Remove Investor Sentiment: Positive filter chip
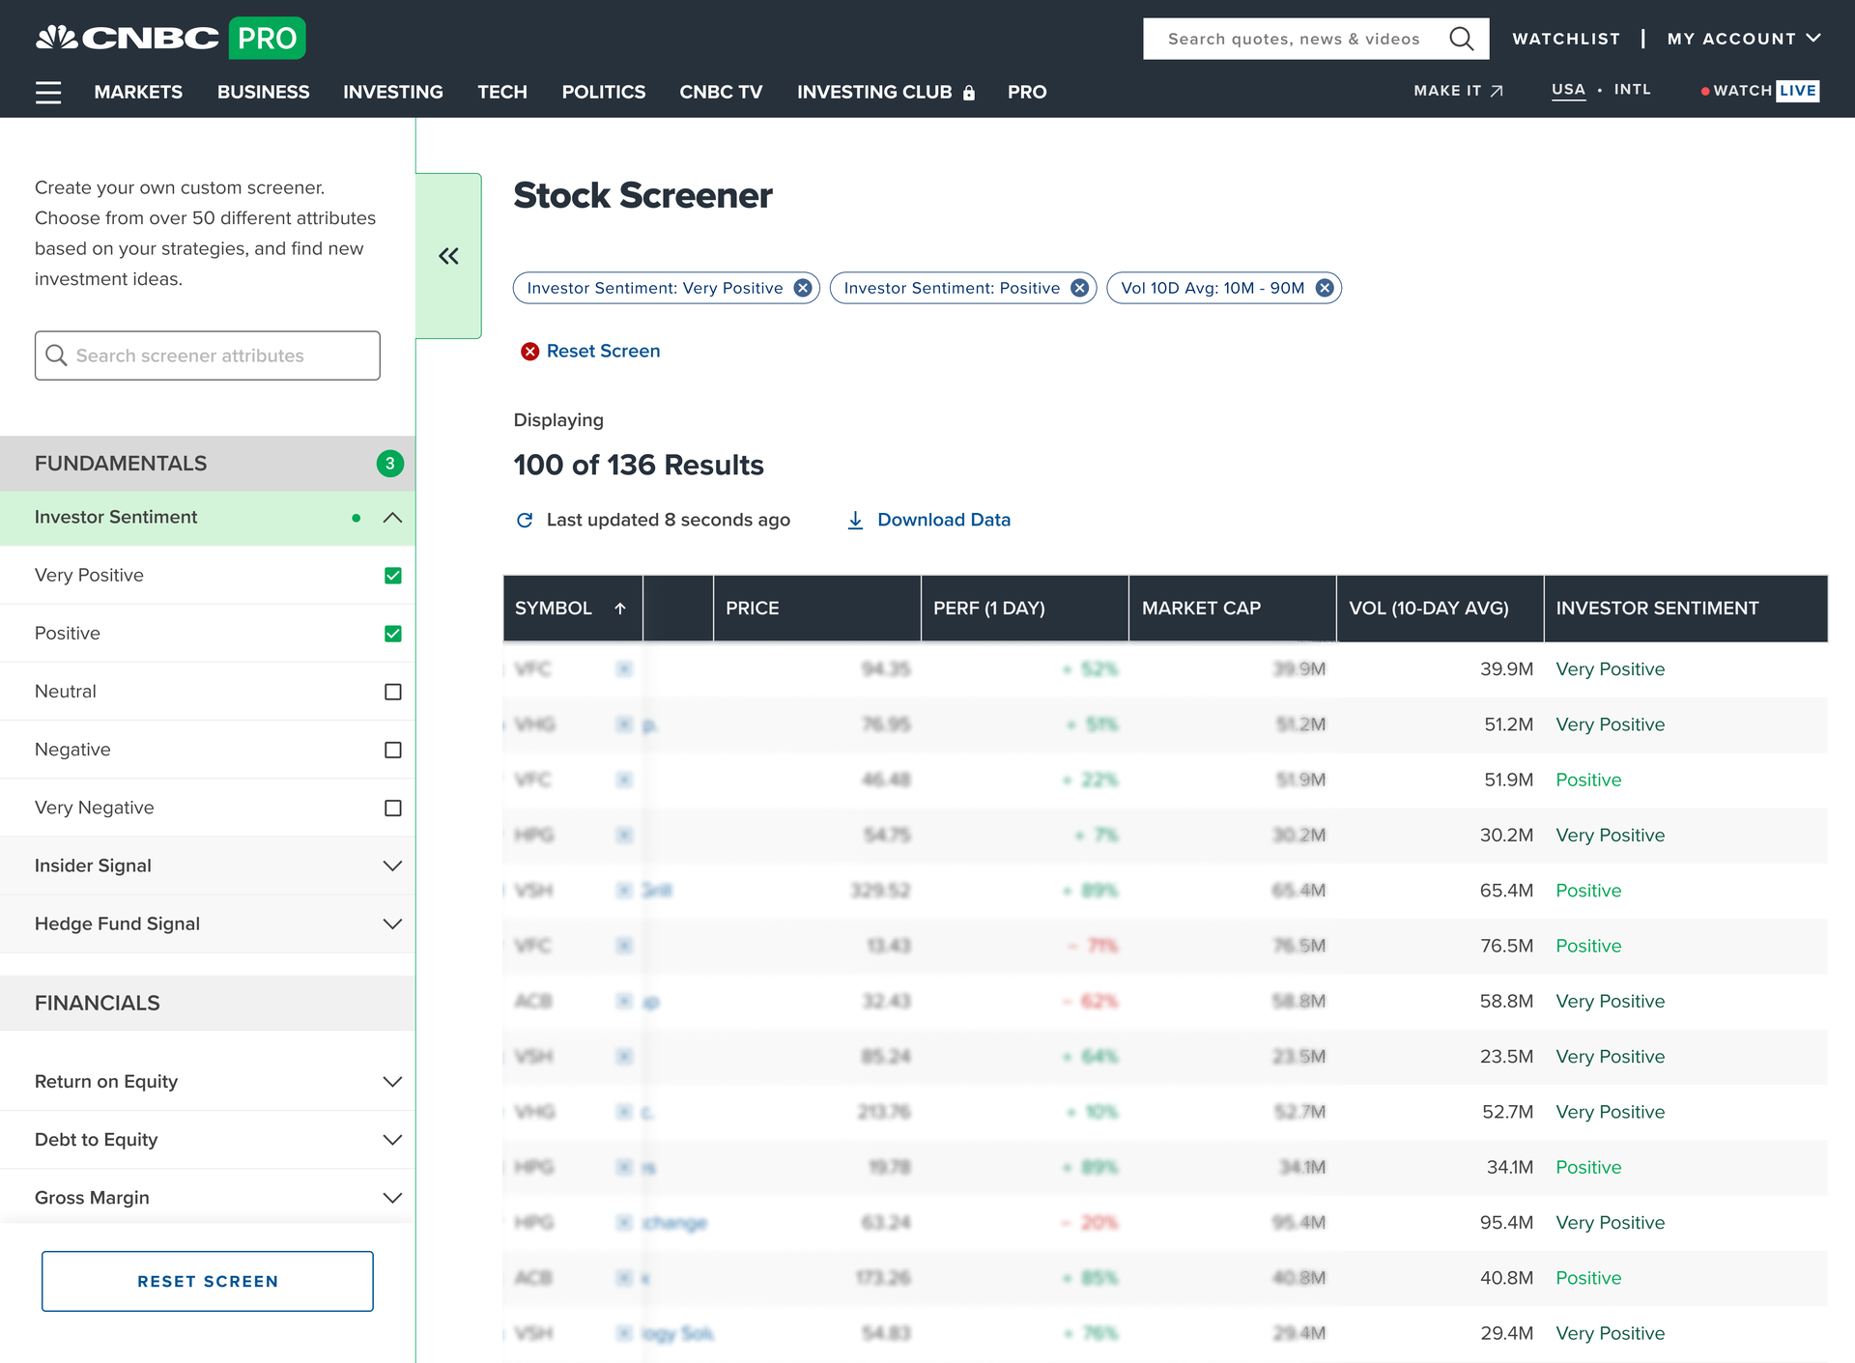 [x=1080, y=288]
